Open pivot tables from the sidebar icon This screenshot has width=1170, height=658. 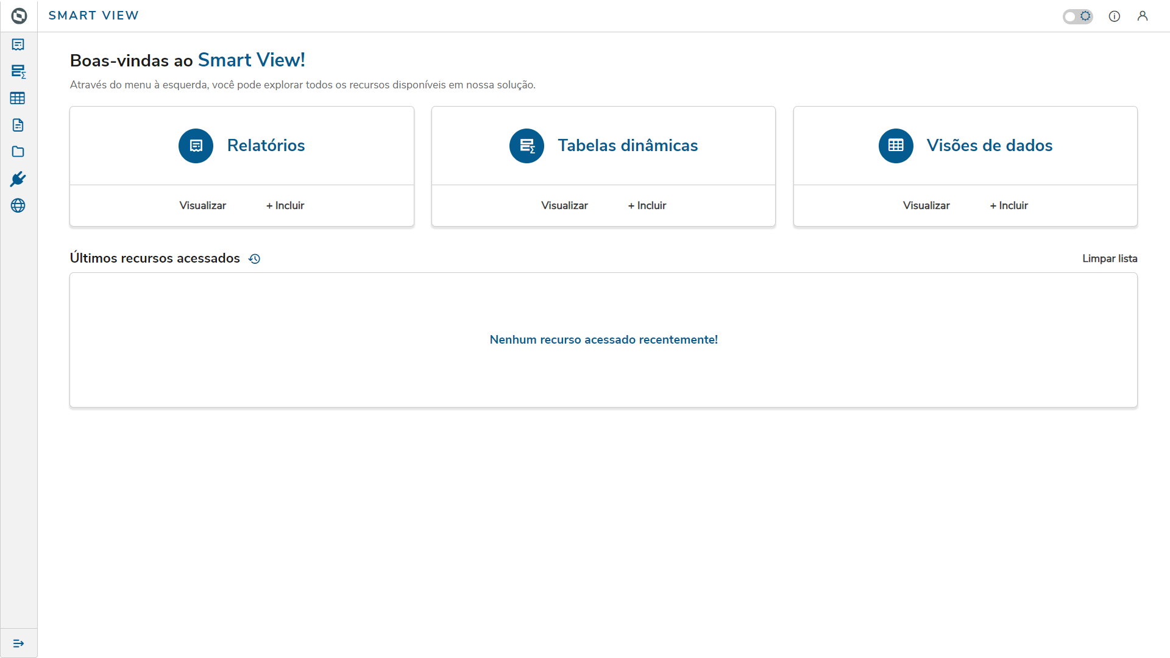click(18, 71)
